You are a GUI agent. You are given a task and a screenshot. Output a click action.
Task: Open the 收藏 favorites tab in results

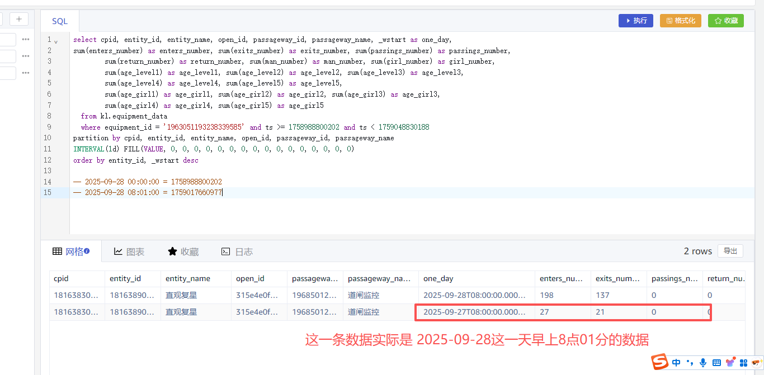[183, 251]
